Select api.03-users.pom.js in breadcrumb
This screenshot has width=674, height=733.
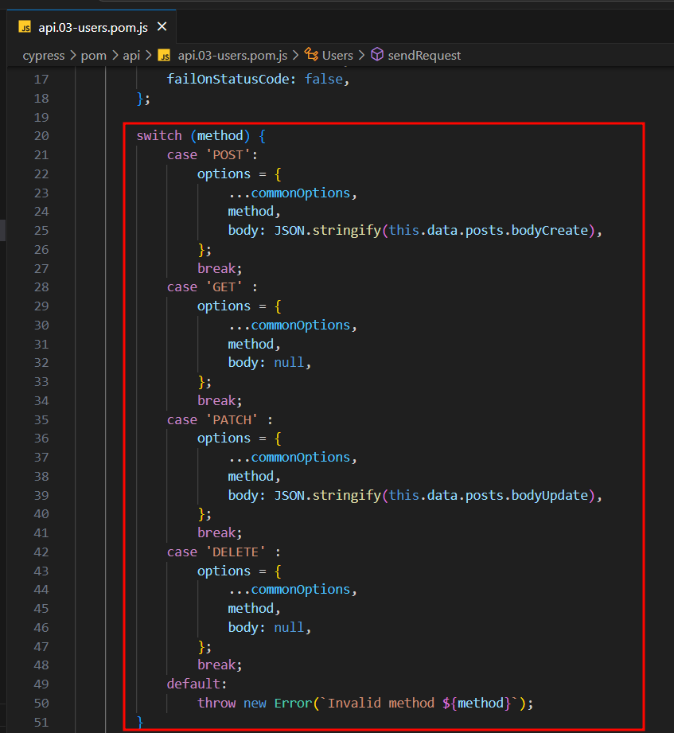[x=232, y=56]
